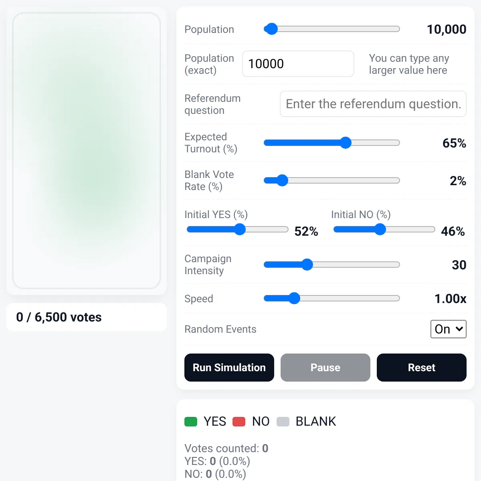The image size is (481, 481).
Task: Click the Speed slider handle
Action: coord(294,298)
